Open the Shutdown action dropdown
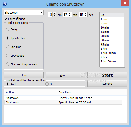Viewport: 131px width, 127px height. point(24,13)
